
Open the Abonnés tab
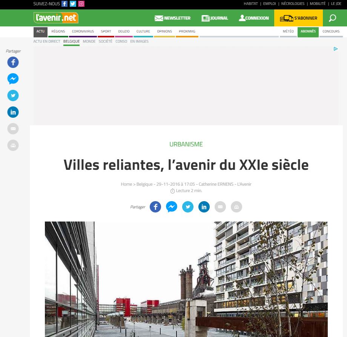pos(308,31)
